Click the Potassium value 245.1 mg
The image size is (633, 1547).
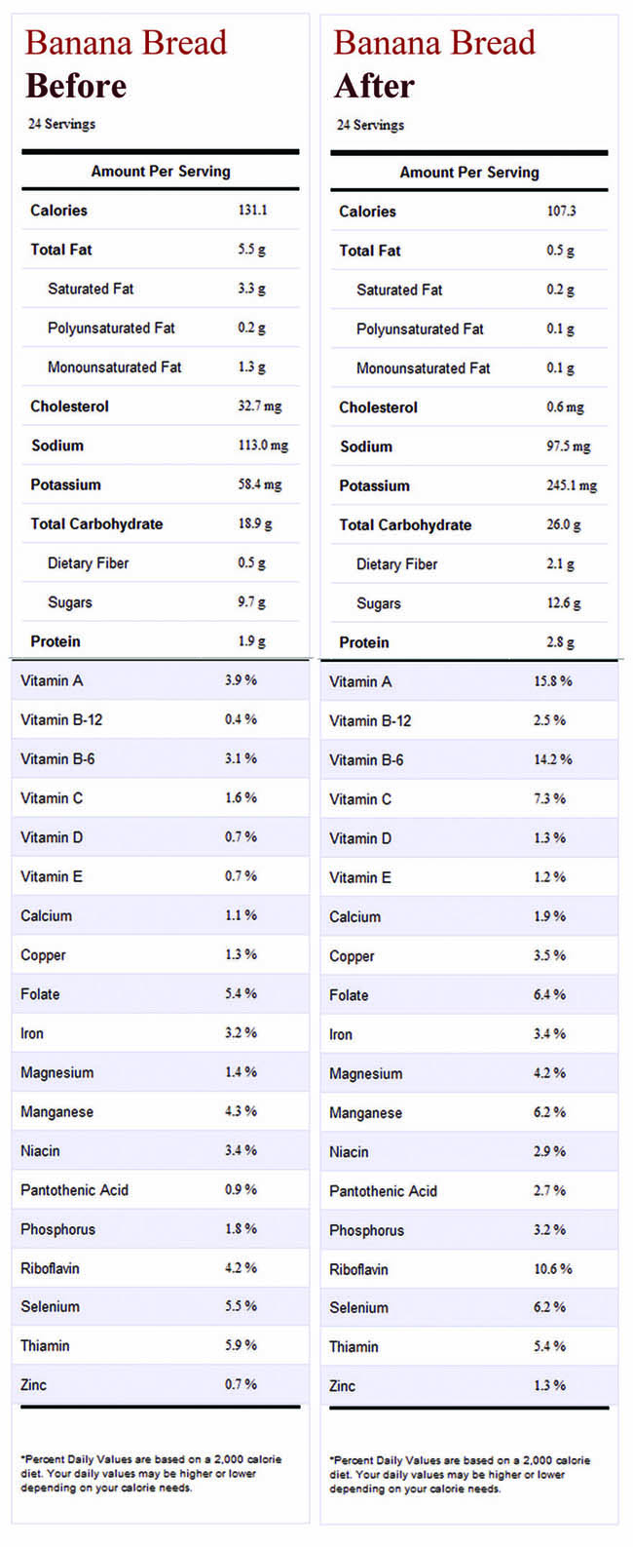point(572,485)
